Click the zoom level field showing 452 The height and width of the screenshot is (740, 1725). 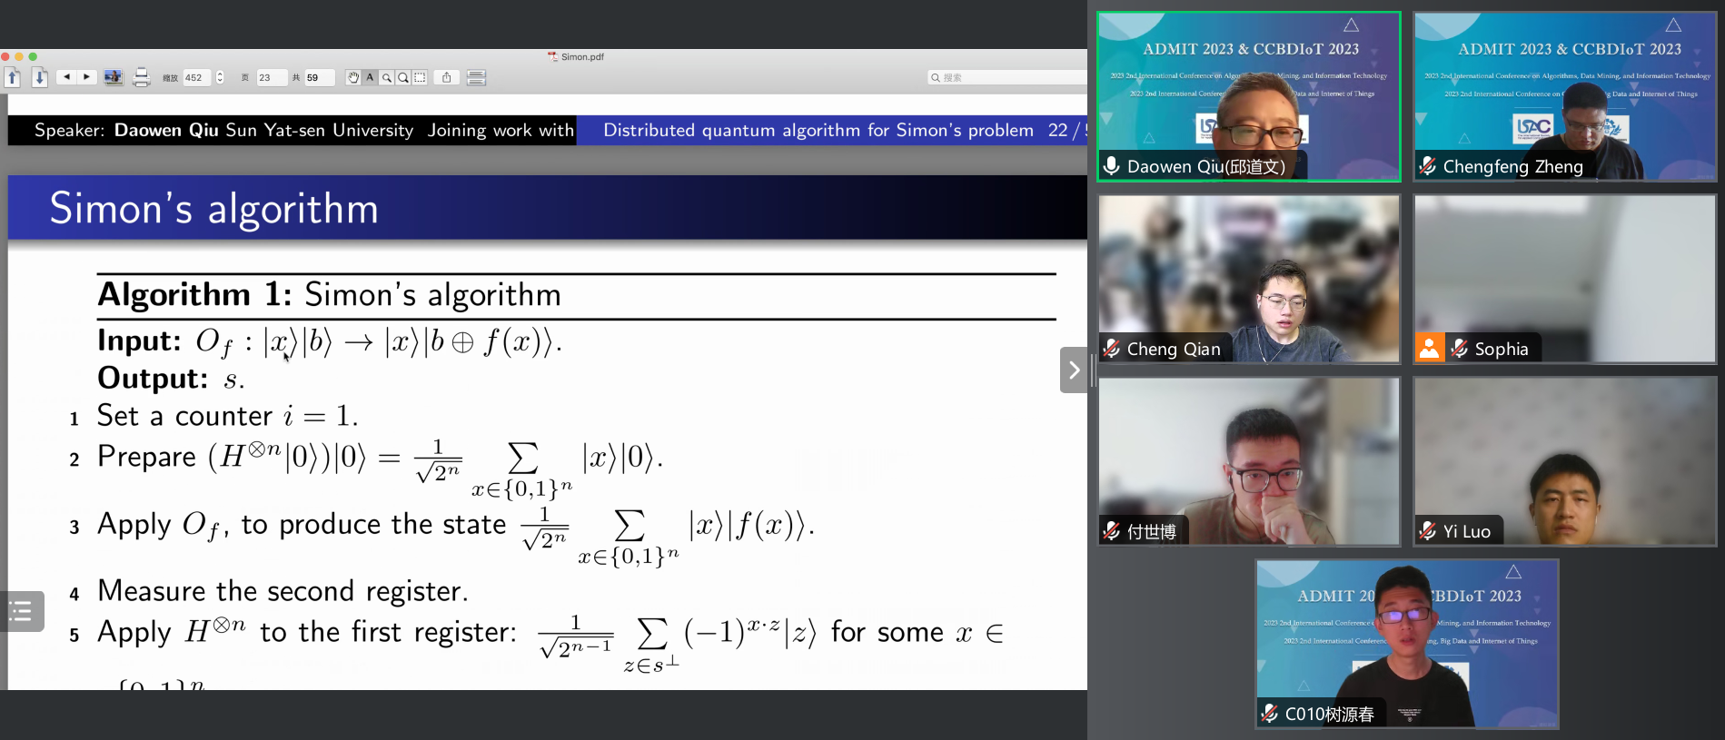[196, 77]
